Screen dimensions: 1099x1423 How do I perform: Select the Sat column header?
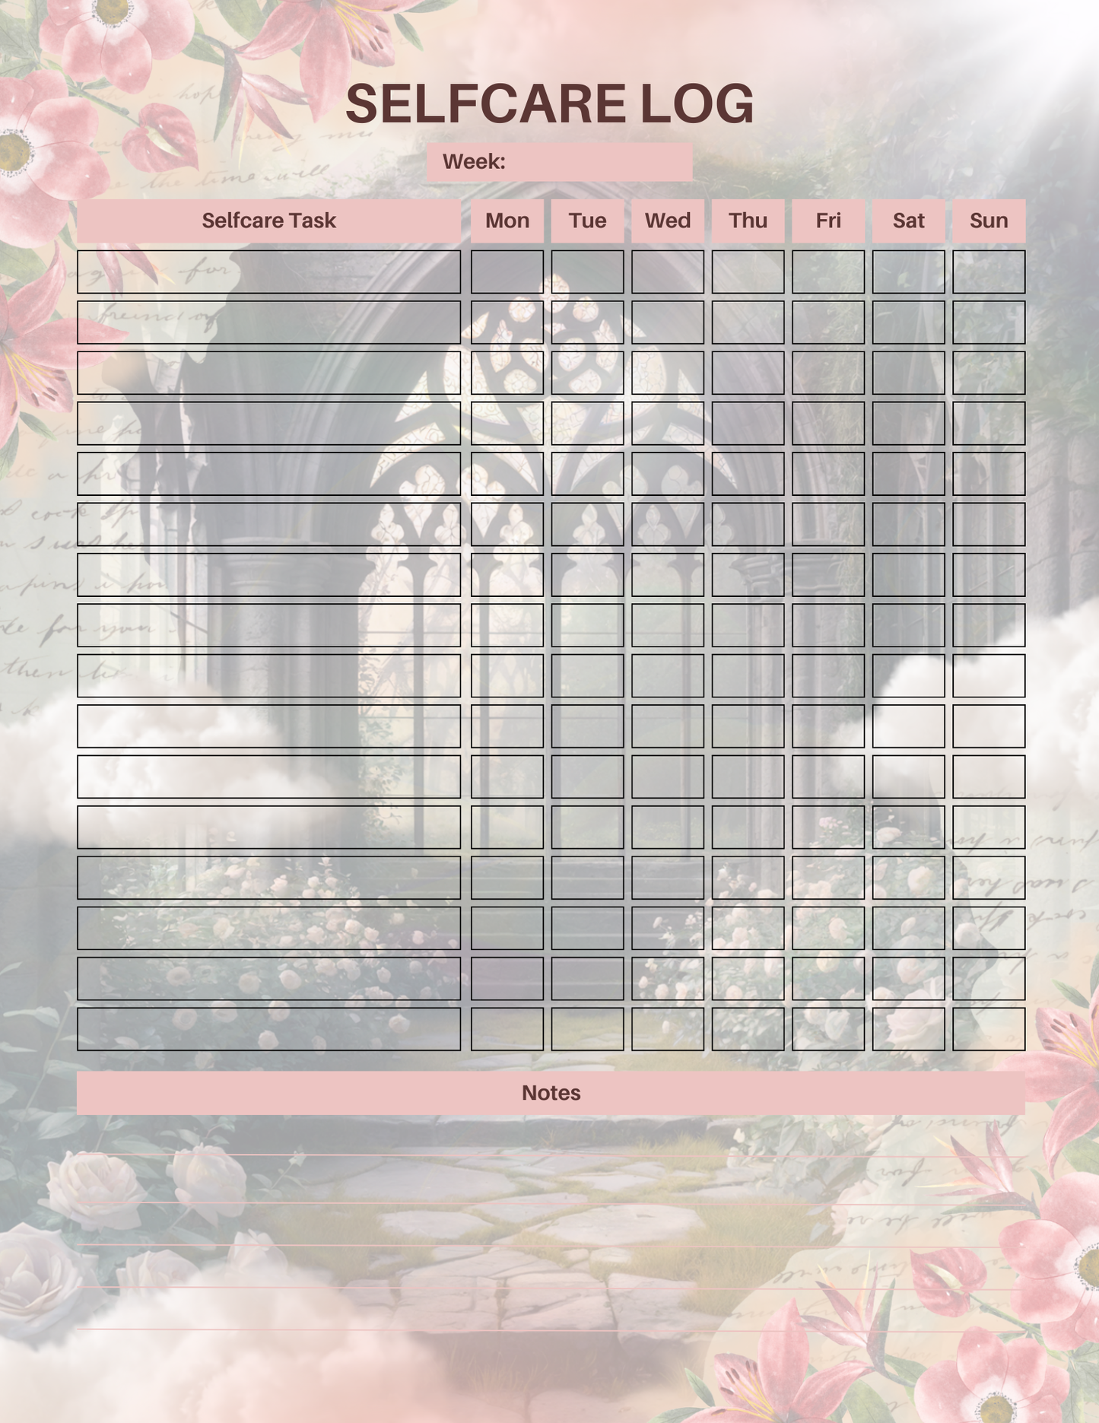[908, 221]
